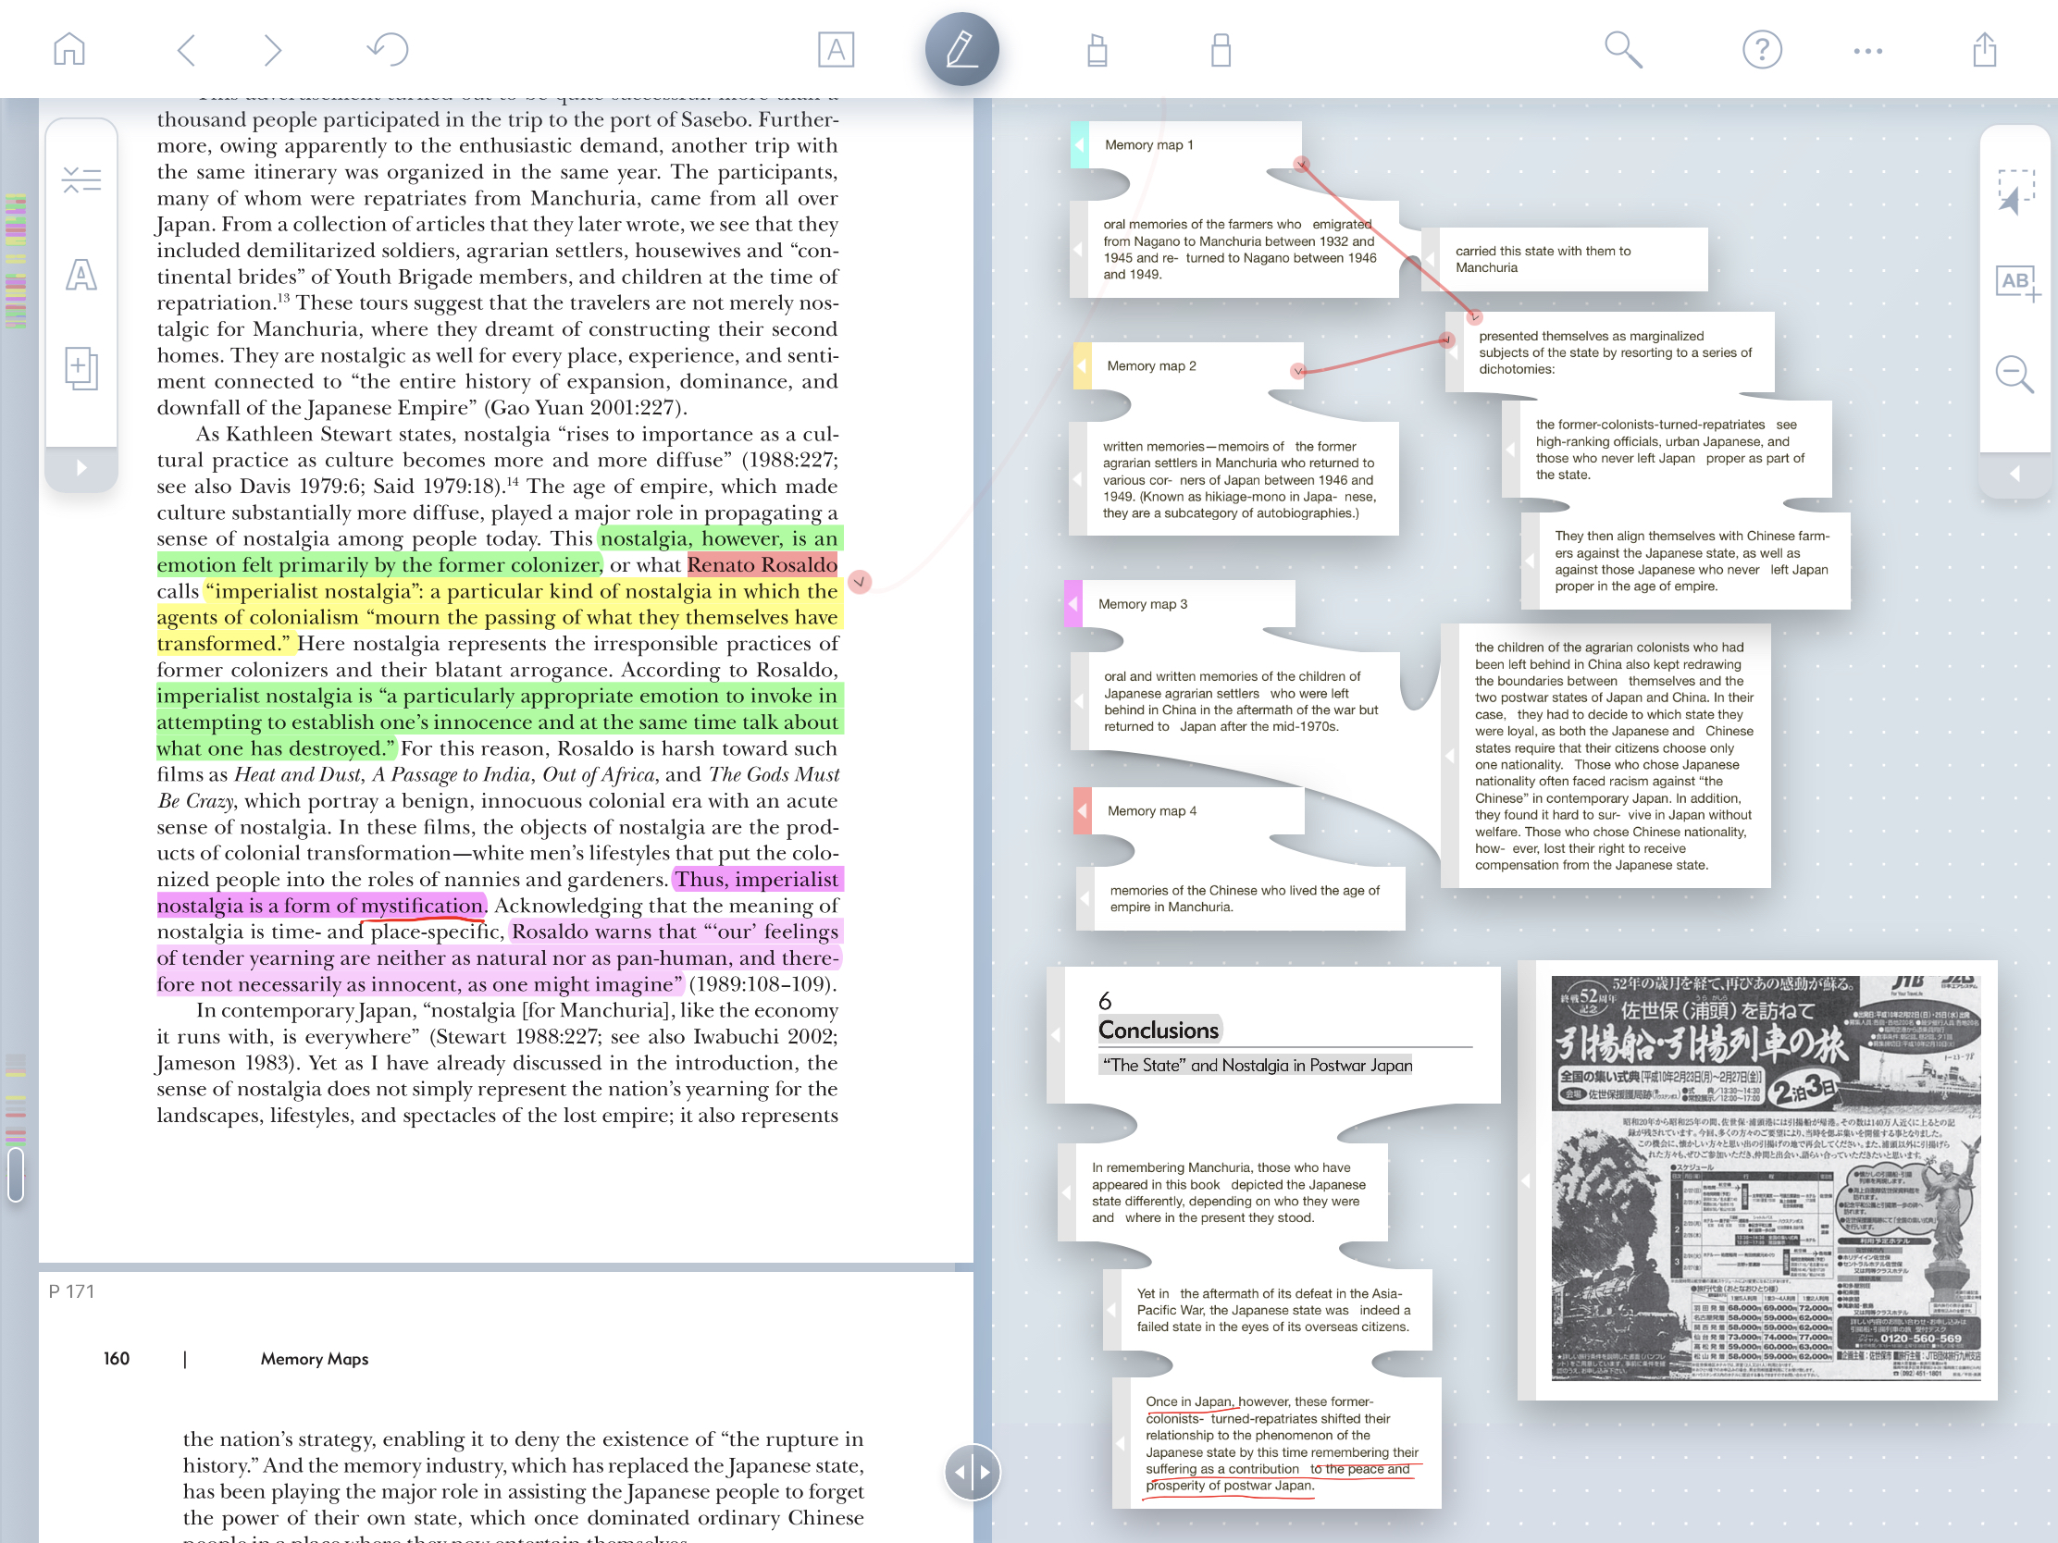Image resolution: width=2058 pixels, height=1543 pixels.
Task: Choose the eraser tool in top toolbar
Action: pyautogui.click(x=1221, y=50)
